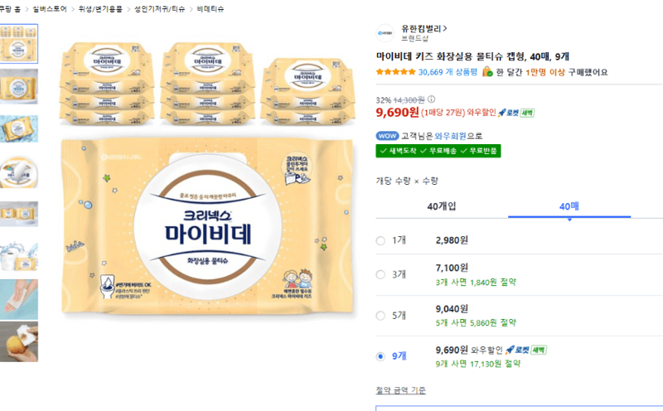The image size is (663, 411).
Task: Click the 절약 금액 기준 link
Action: [401, 390]
